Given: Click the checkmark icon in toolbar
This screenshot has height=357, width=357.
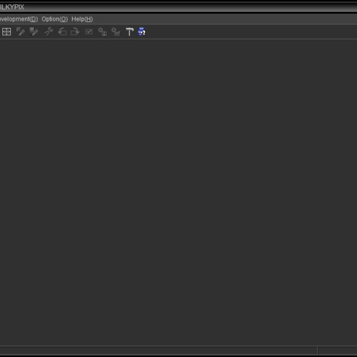Looking at the screenshot, I should tap(89, 32).
